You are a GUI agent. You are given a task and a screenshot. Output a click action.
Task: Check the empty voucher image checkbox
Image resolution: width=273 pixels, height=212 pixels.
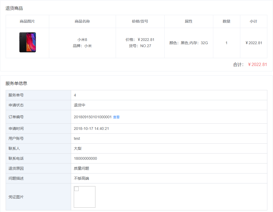[76, 189]
